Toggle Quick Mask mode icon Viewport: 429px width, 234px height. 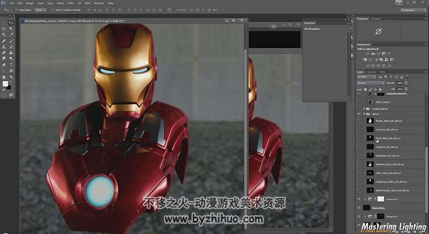[4, 95]
